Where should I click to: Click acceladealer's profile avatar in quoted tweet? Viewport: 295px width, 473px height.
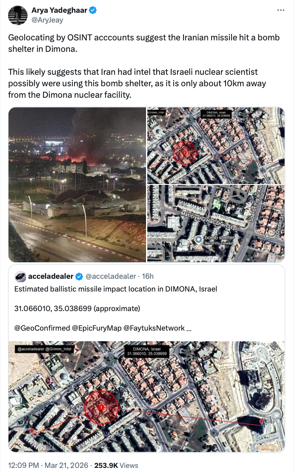click(x=20, y=277)
